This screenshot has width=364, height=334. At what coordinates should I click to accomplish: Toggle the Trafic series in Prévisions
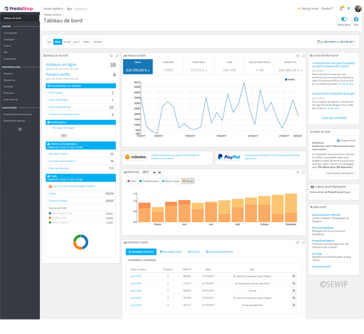coord(132,181)
